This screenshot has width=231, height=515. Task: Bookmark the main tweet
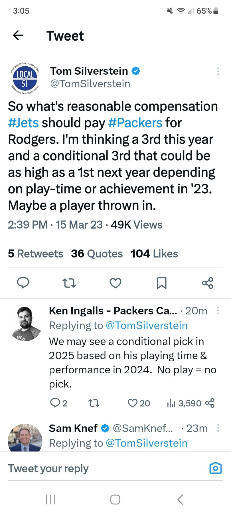coord(161,283)
